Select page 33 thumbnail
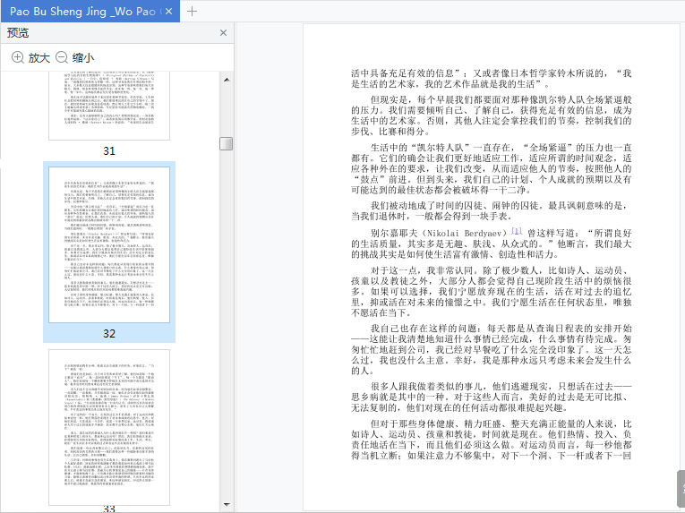The width and height of the screenshot is (685, 513). coord(109,427)
